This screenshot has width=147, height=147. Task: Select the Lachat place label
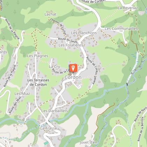[50, 14]
